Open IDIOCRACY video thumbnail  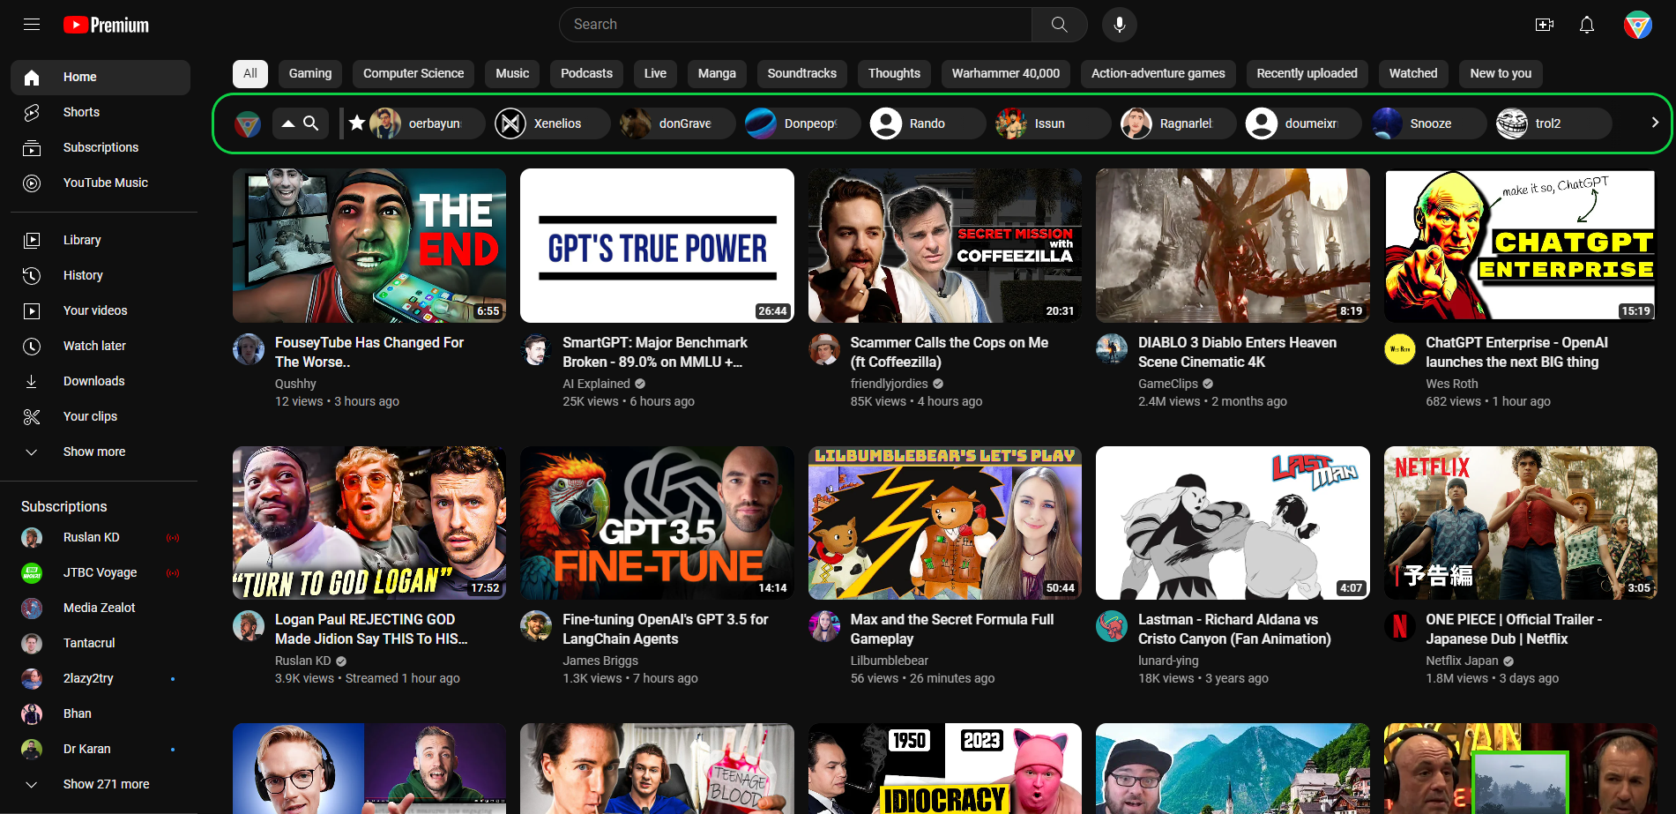coord(945,768)
